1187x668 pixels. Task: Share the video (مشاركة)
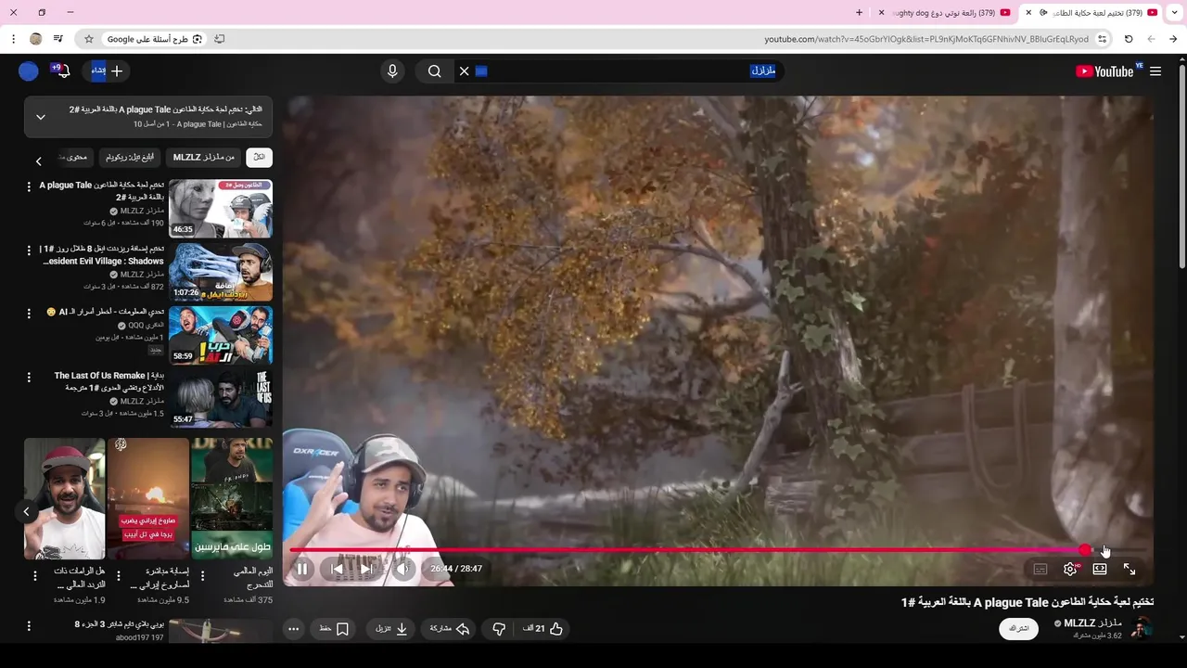pyautogui.click(x=450, y=629)
